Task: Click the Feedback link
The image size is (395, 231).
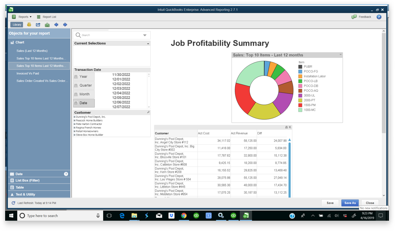Action: (x=365, y=17)
